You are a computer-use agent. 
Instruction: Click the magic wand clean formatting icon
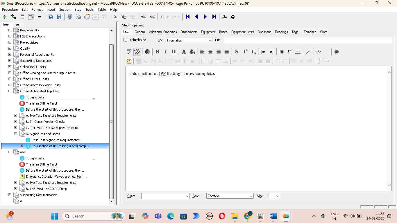(308, 52)
